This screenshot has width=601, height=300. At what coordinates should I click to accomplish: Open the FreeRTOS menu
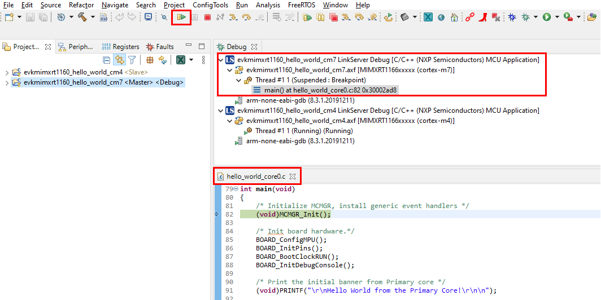pos(302,5)
